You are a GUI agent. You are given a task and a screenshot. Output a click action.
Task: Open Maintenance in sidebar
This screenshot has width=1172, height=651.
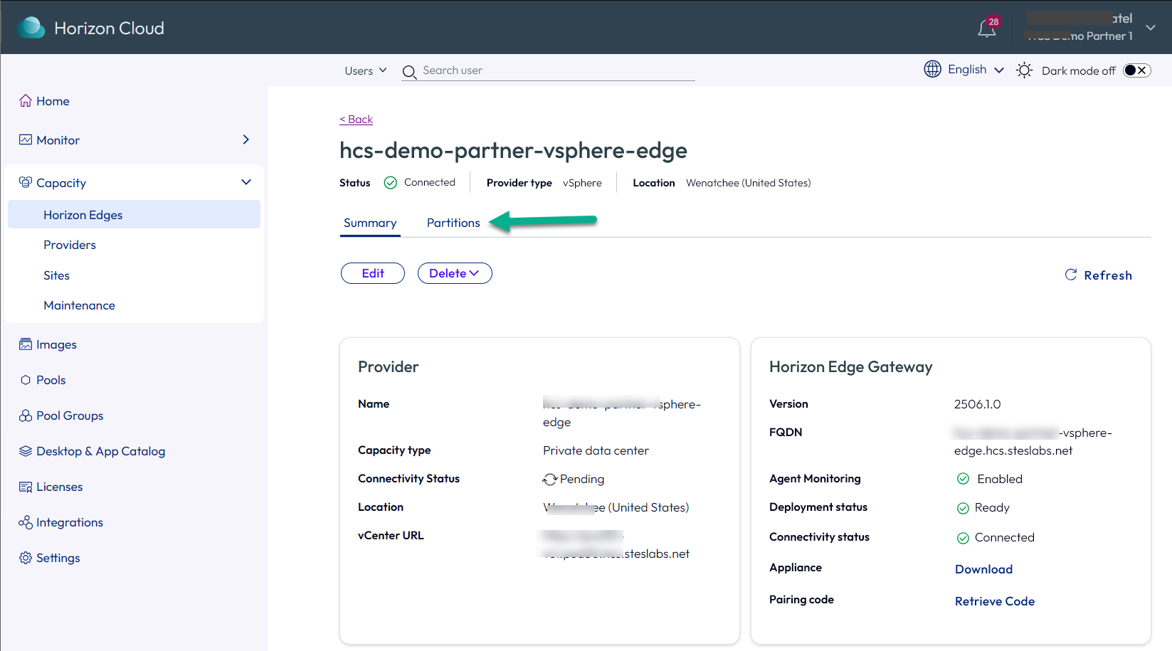tap(79, 305)
